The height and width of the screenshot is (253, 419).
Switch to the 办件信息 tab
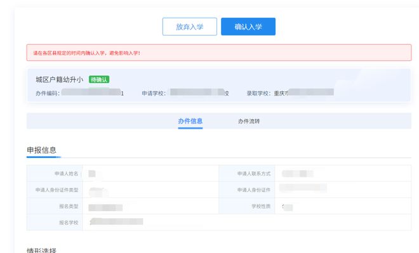pos(190,121)
